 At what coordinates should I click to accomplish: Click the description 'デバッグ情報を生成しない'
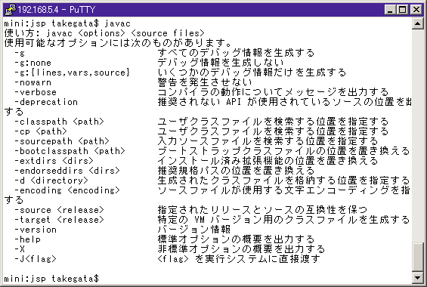coord(221,63)
